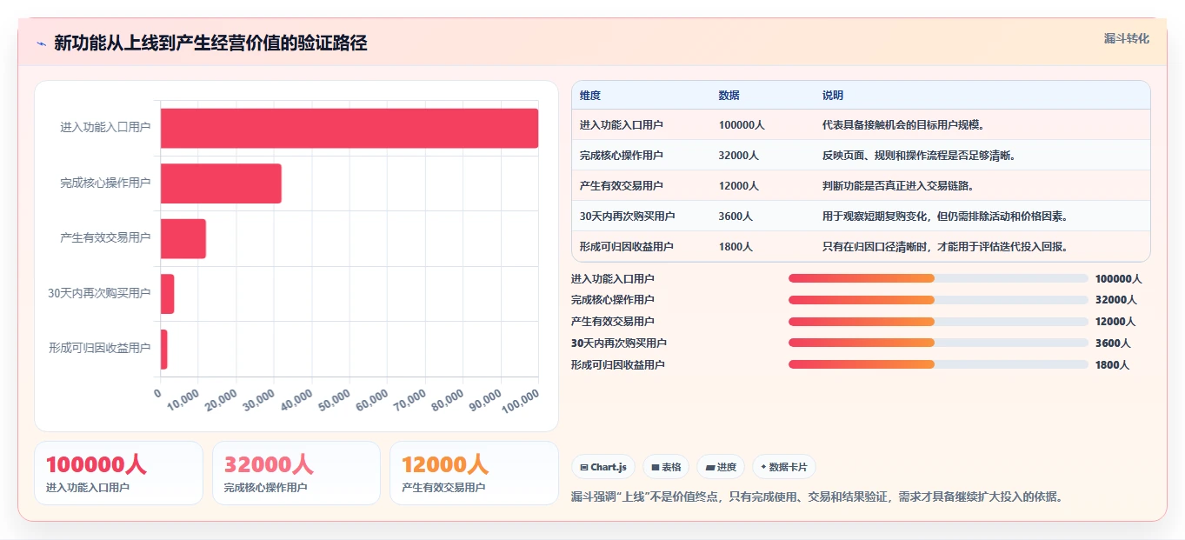Click the 3600人 progress value label
Image resolution: width=1185 pixels, height=540 pixels.
(1112, 343)
